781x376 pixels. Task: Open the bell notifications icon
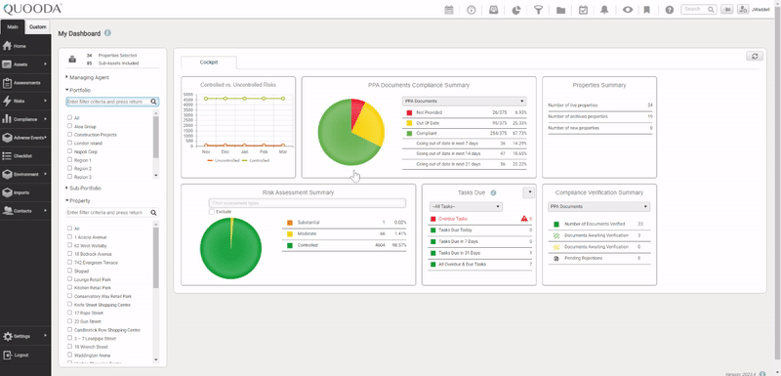pos(604,10)
